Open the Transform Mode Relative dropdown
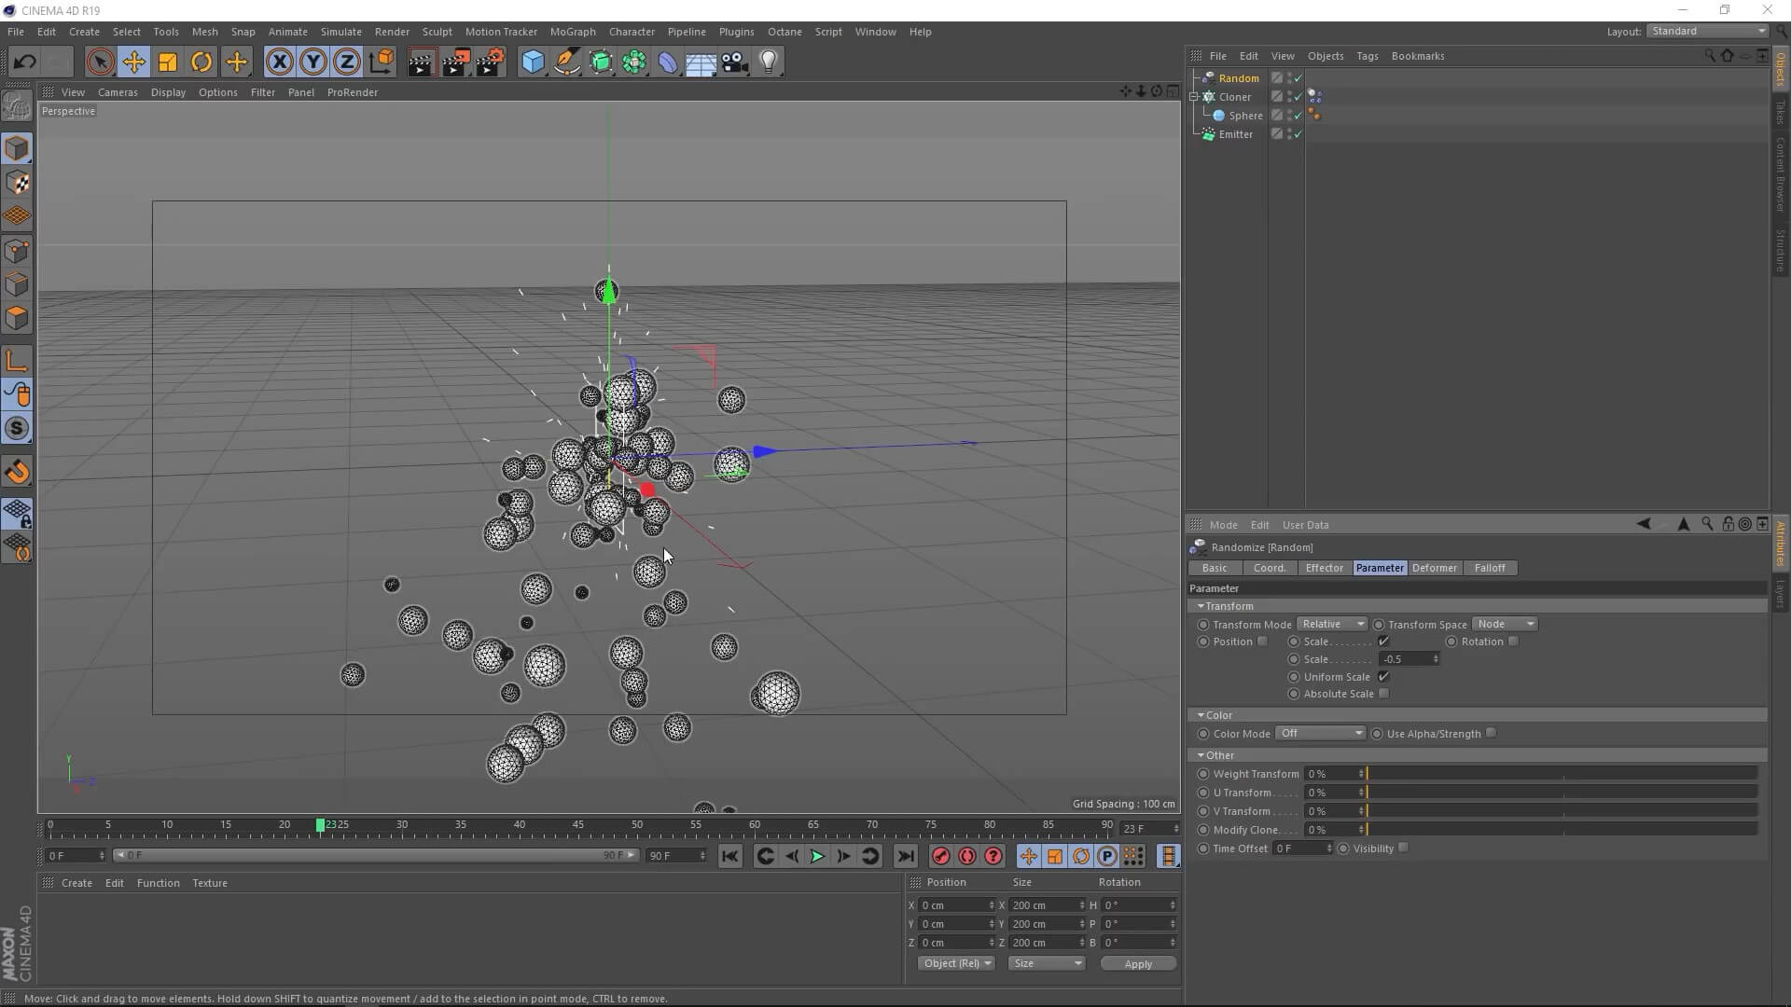Screen dimensions: 1791x1007 click(x=1332, y=625)
